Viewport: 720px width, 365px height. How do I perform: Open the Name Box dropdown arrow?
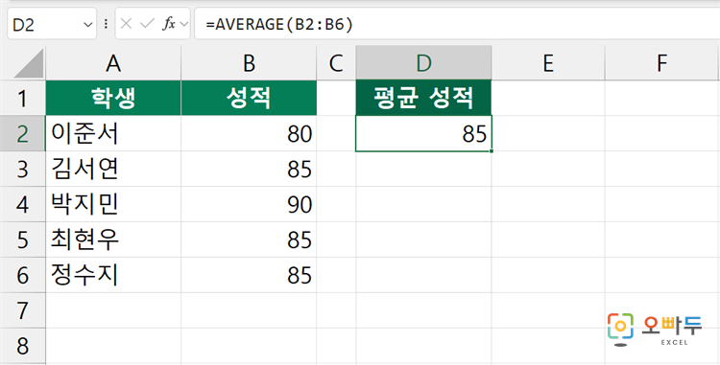coord(88,24)
